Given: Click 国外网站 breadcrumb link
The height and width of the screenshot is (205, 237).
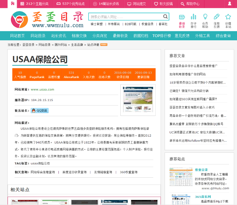Looking at the screenshot, I should [61, 45].
